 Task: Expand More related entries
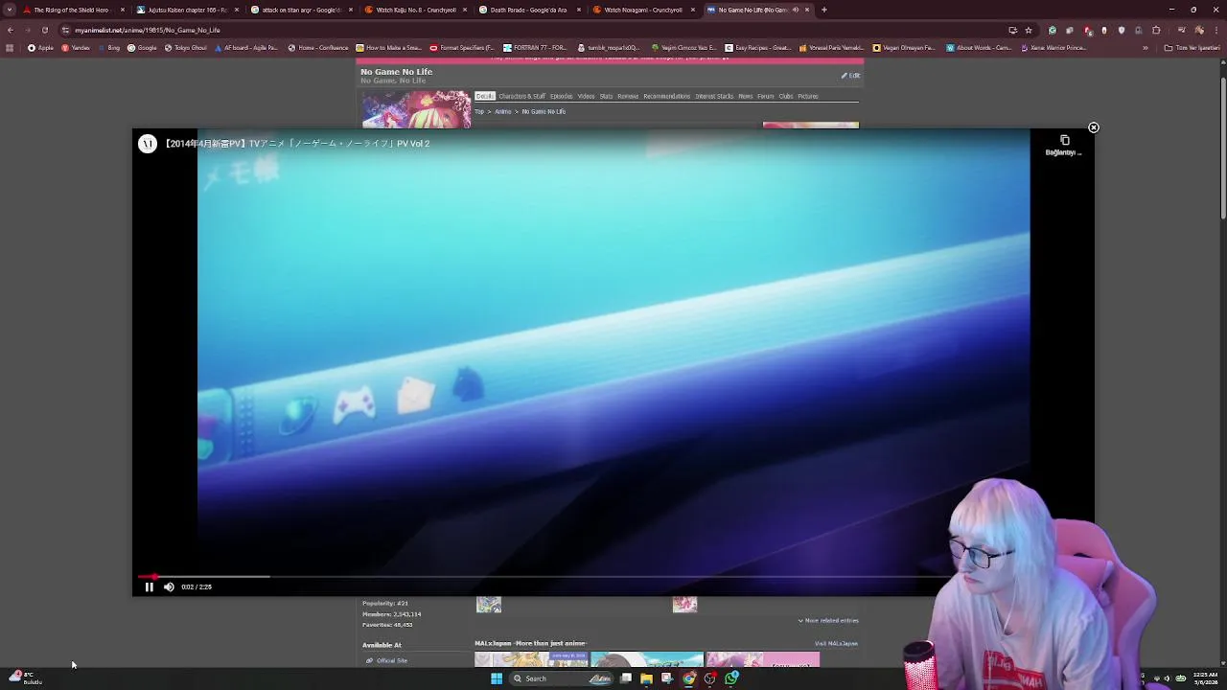point(828,621)
